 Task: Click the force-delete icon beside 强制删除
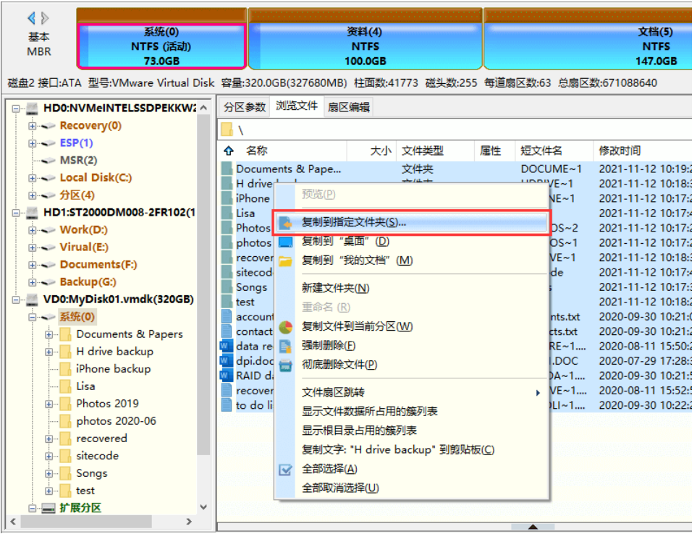285,346
